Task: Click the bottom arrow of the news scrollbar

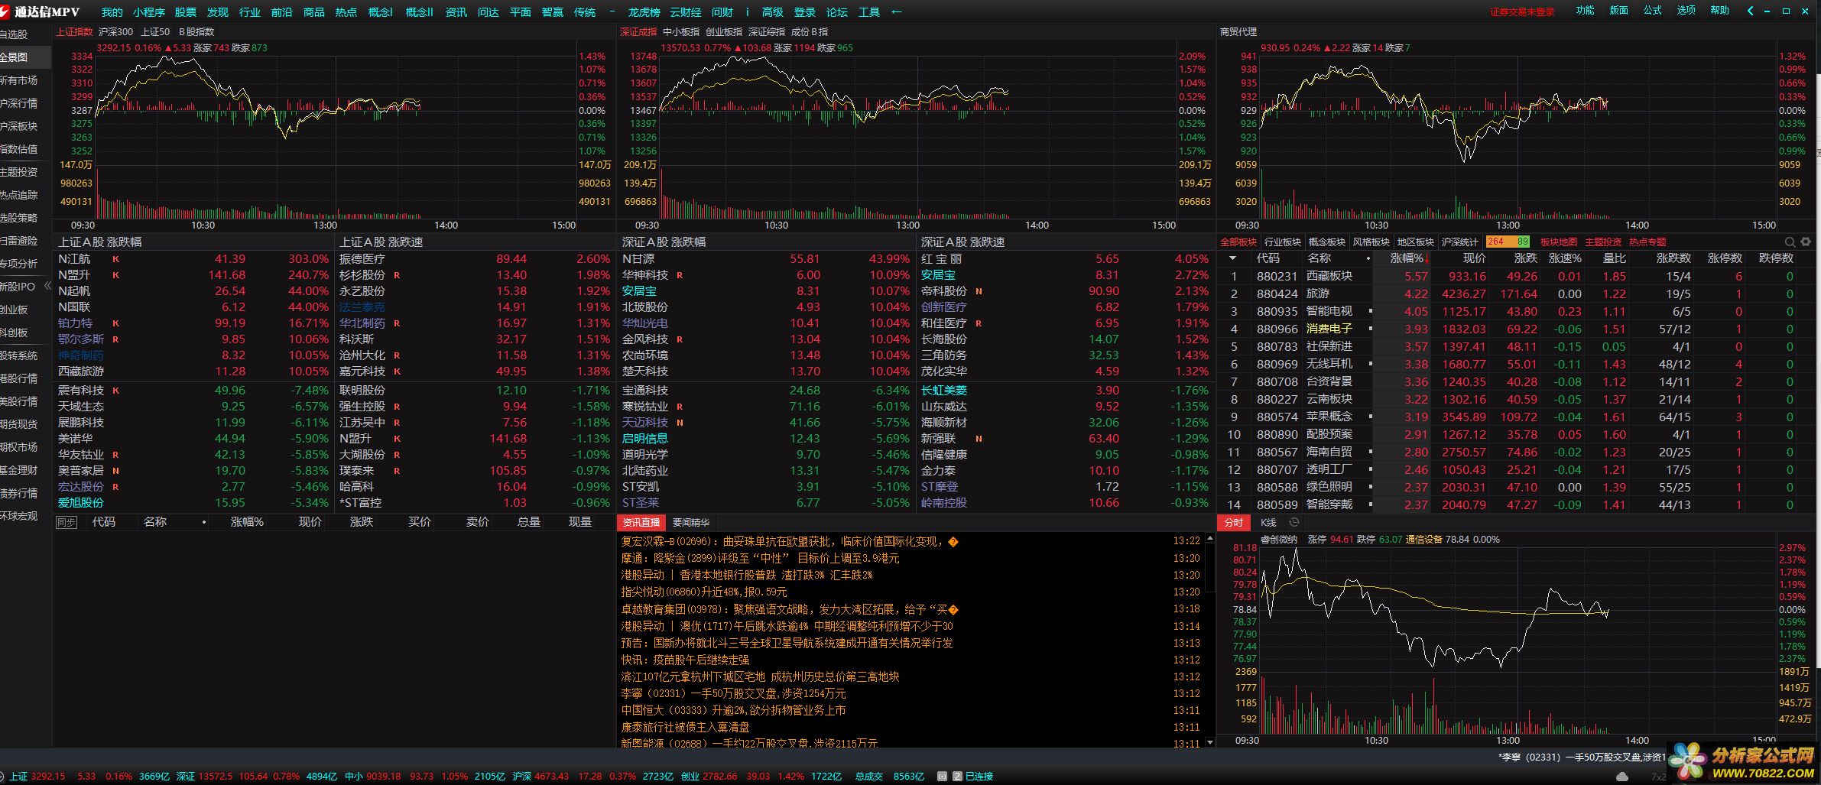Action: (1209, 742)
